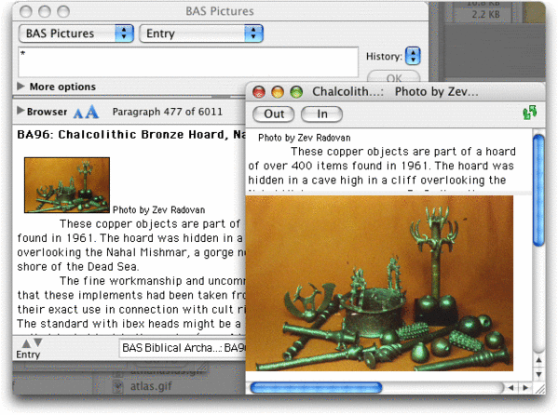Click the 'More options' label
This screenshot has height=415, width=558.
(x=62, y=87)
